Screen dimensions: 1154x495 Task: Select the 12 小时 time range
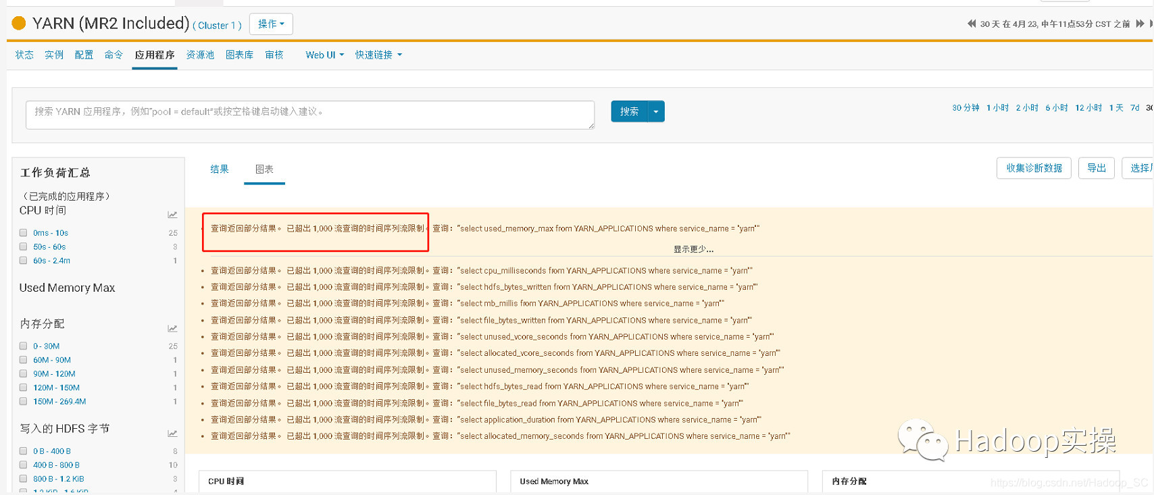(x=1088, y=108)
